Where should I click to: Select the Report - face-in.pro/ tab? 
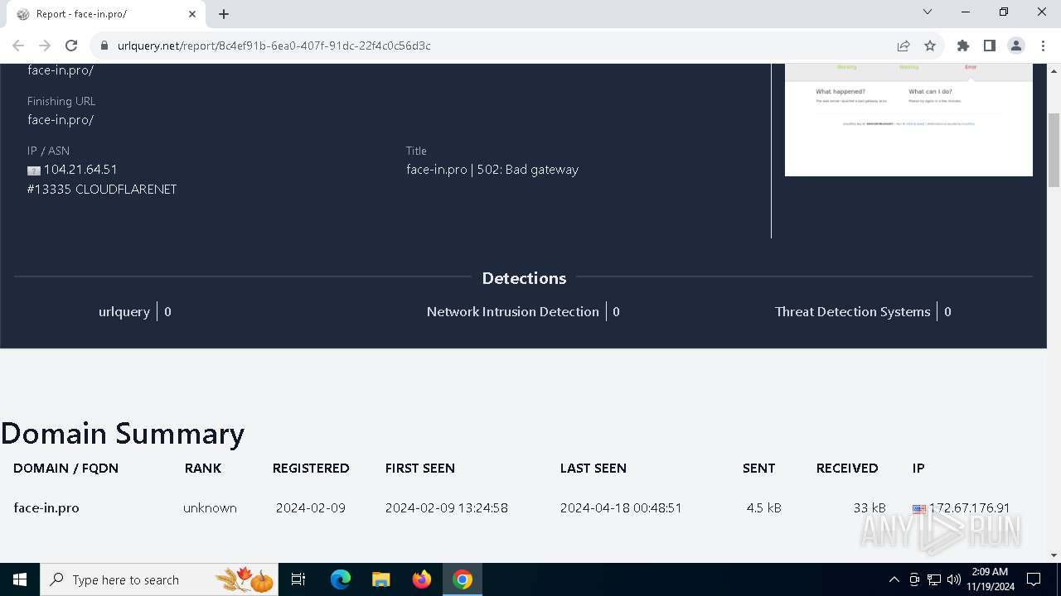[x=106, y=14]
